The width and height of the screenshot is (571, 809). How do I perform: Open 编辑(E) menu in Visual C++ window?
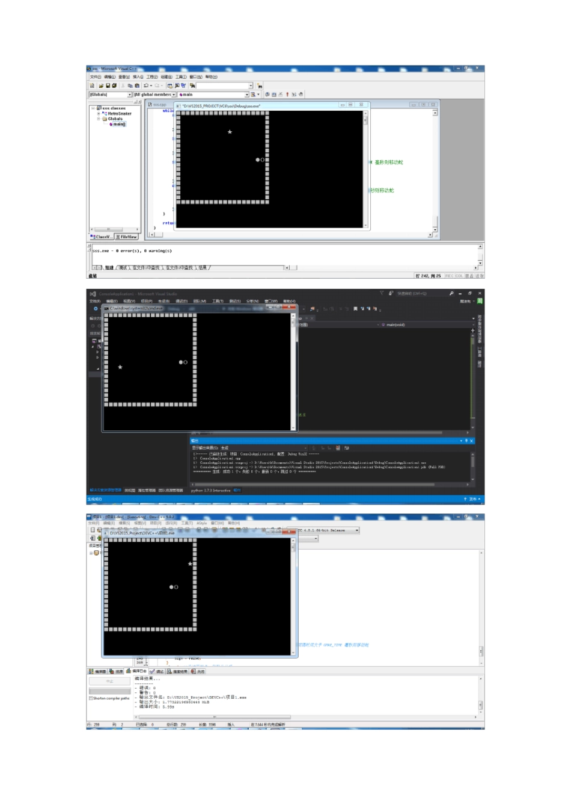pos(110,77)
